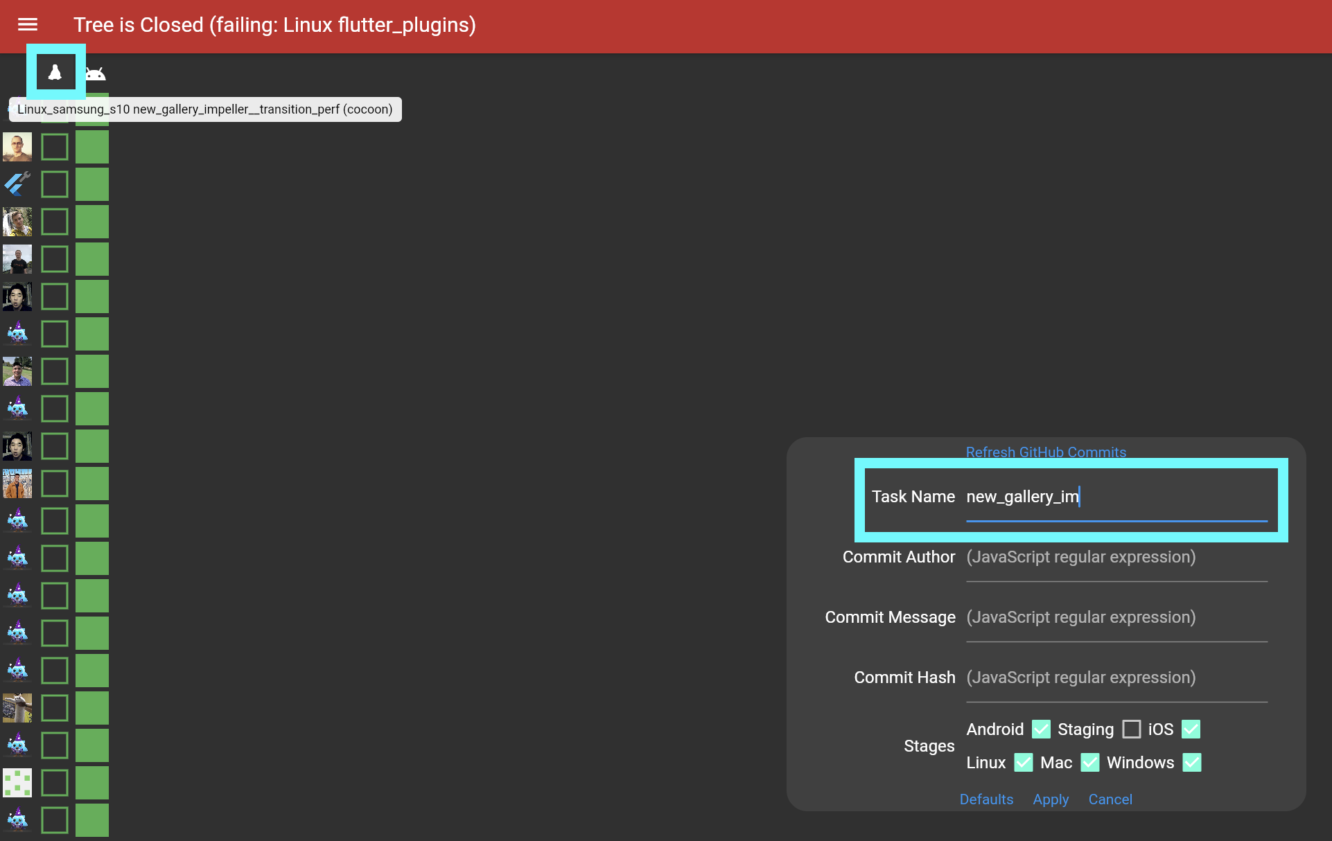Click the green dotted dice commit avatar
Screen dimensions: 1332x841
(17, 783)
